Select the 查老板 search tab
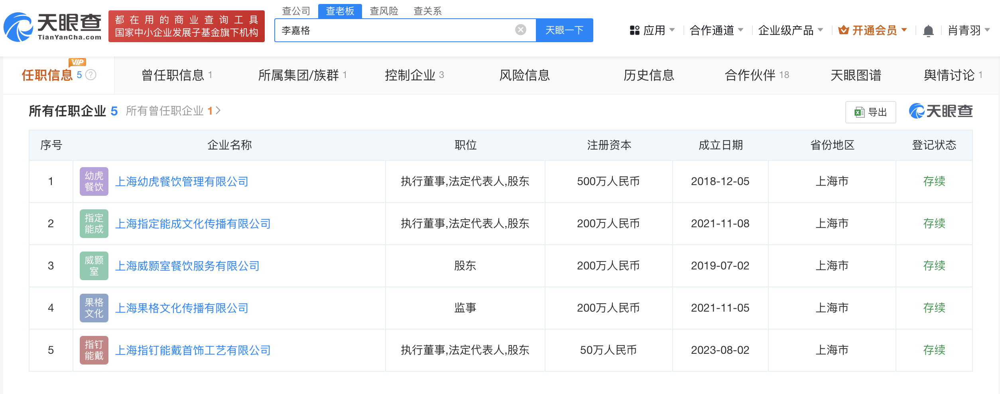The width and height of the screenshot is (1000, 394). pos(340,11)
